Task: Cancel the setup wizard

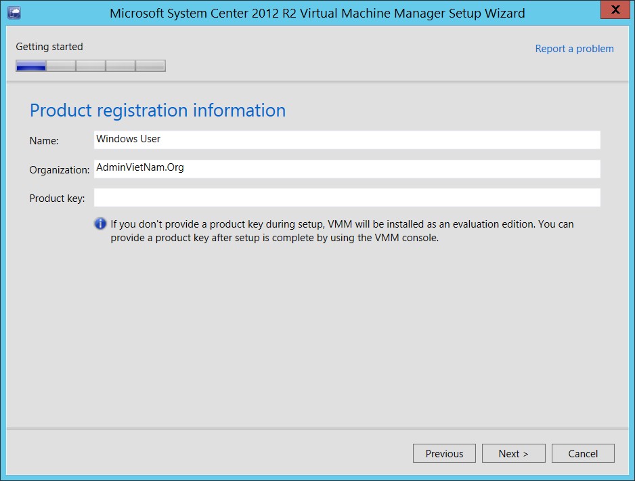Action: tap(583, 453)
